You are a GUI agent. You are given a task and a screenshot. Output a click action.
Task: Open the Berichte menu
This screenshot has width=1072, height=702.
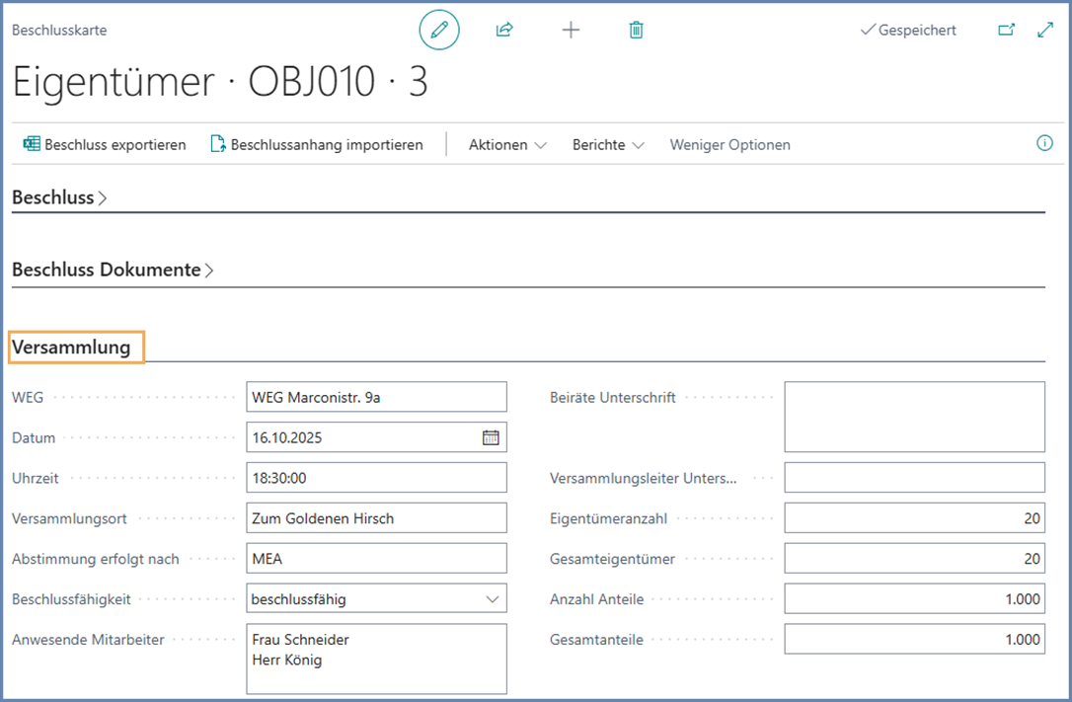pyautogui.click(x=608, y=145)
